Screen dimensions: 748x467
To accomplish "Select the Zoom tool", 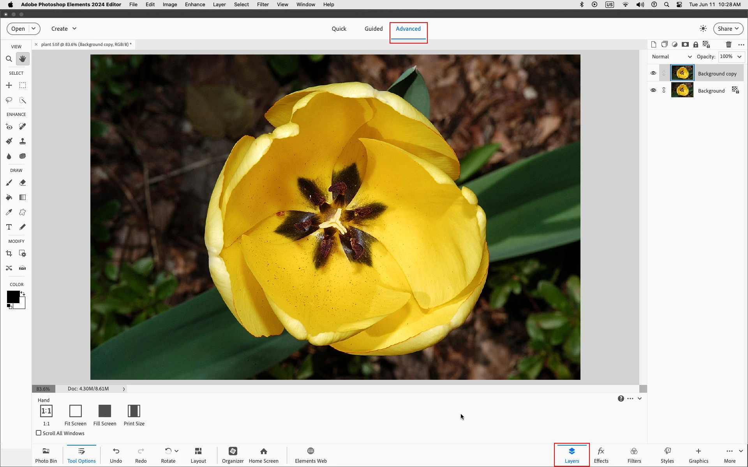I will coord(9,59).
